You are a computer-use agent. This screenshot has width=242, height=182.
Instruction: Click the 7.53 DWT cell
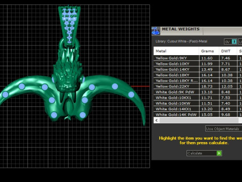click(x=228, y=98)
